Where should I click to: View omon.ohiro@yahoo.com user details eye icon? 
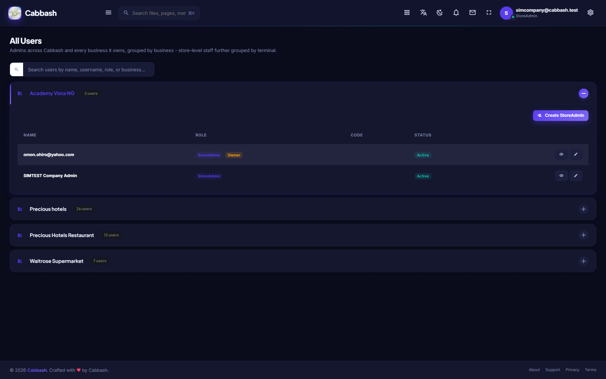pyautogui.click(x=561, y=154)
